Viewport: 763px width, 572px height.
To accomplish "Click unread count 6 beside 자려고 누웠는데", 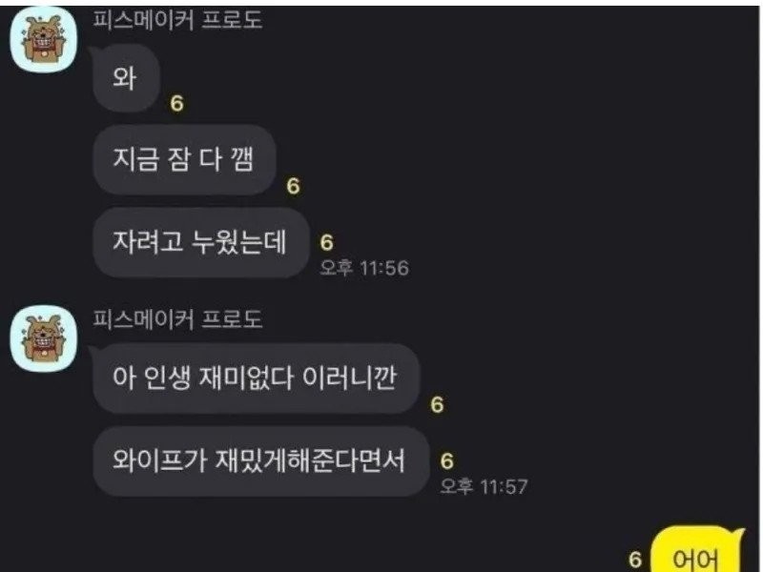I will tap(326, 243).
